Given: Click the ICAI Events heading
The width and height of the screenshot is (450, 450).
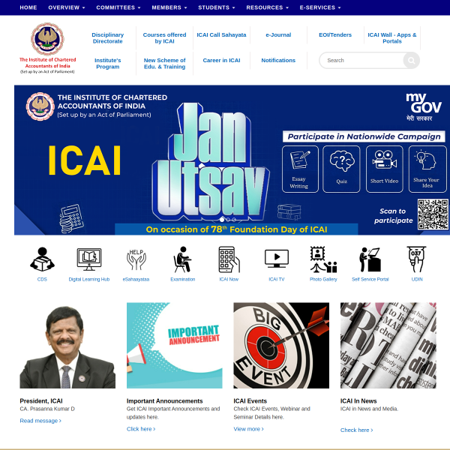Looking at the screenshot, I should (x=250, y=401).
